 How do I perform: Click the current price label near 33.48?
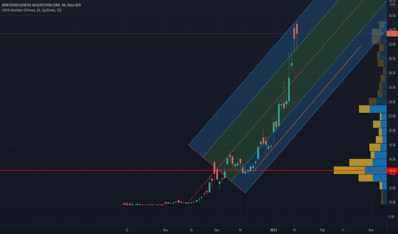(392, 33)
